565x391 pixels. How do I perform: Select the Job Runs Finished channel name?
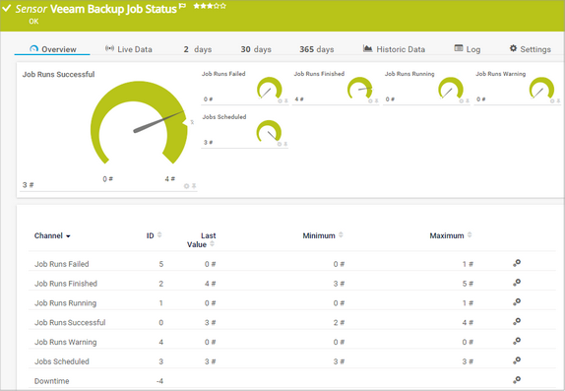pos(66,284)
